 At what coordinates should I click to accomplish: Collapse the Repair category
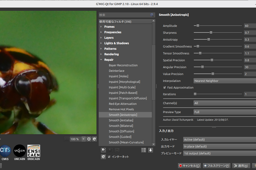point(101,60)
